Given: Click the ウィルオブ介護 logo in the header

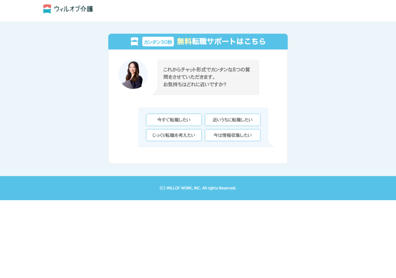Looking at the screenshot, I should click(x=68, y=9).
